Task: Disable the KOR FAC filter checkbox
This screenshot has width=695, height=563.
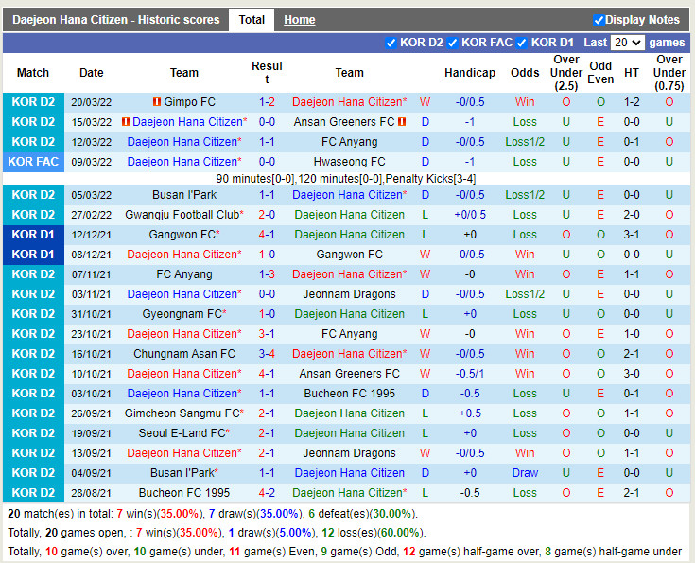Action: pos(452,43)
